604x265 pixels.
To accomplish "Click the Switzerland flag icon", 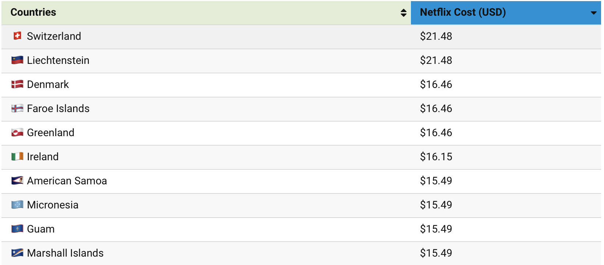I will [17, 36].
